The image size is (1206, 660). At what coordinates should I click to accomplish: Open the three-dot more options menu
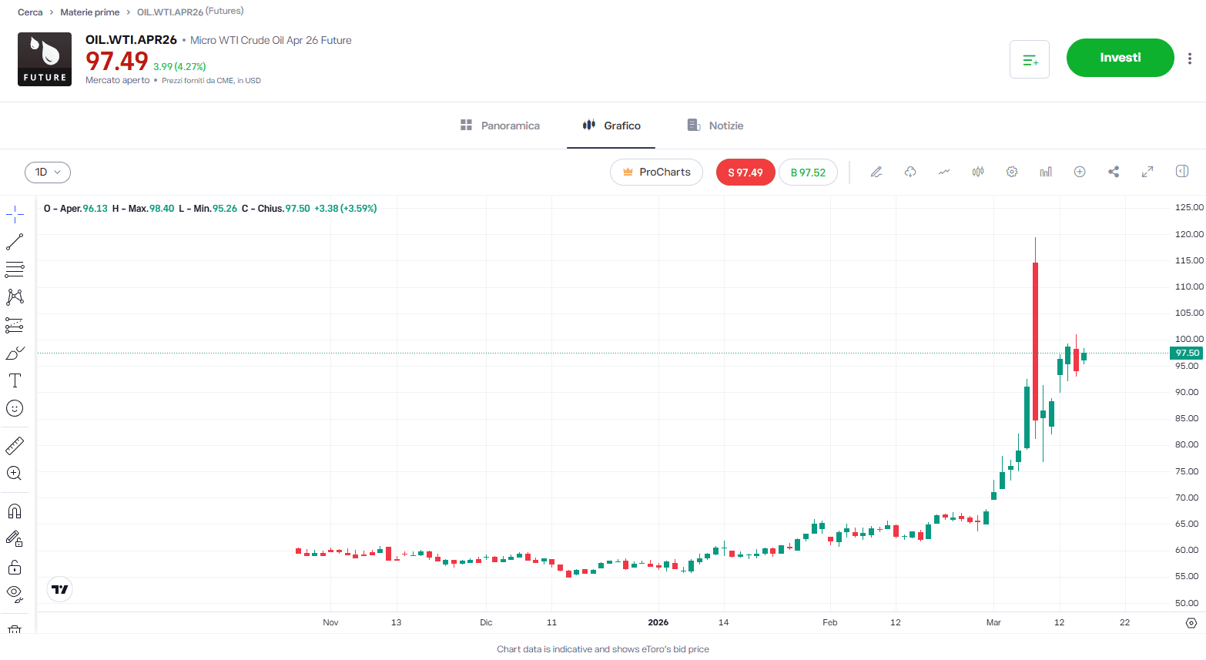tap(1190, 59)
